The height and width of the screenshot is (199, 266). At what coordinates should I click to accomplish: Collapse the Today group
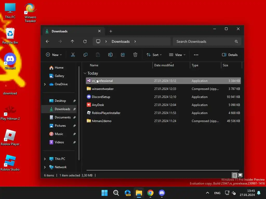85,73
